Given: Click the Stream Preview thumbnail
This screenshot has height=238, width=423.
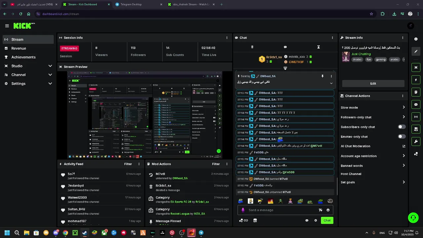Looking at the screenshot, I should [x=145, y=115].
